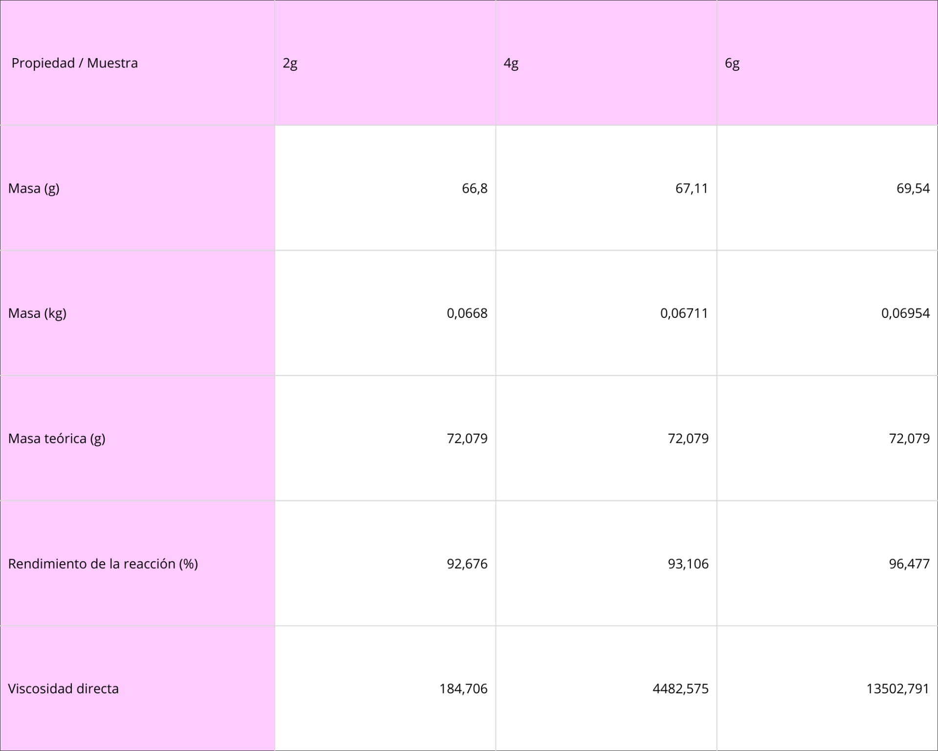Select the 2g column header

coord(385,63)
